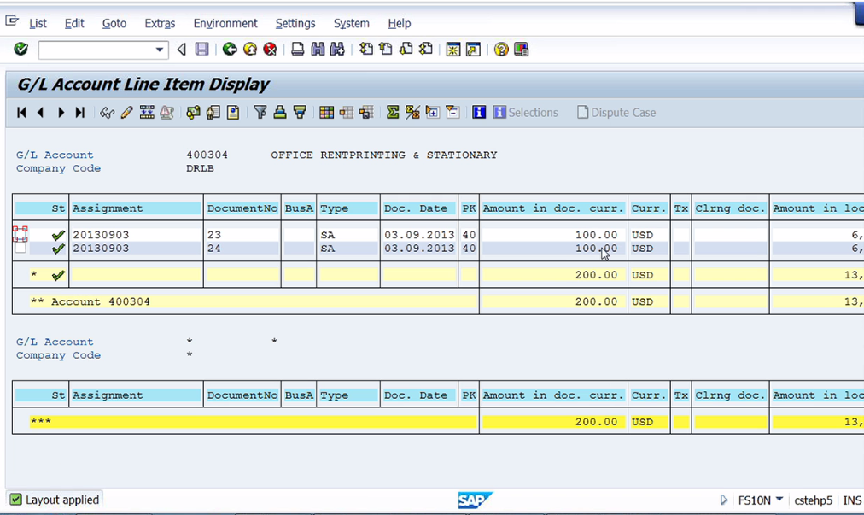This screenshot has height=515, width=864.
Task: Open the command field dropdown arrow
Action: [160, 50]
